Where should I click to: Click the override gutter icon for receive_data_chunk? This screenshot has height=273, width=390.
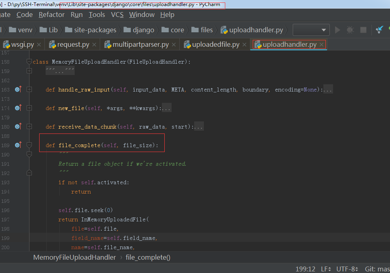point(19,127)
